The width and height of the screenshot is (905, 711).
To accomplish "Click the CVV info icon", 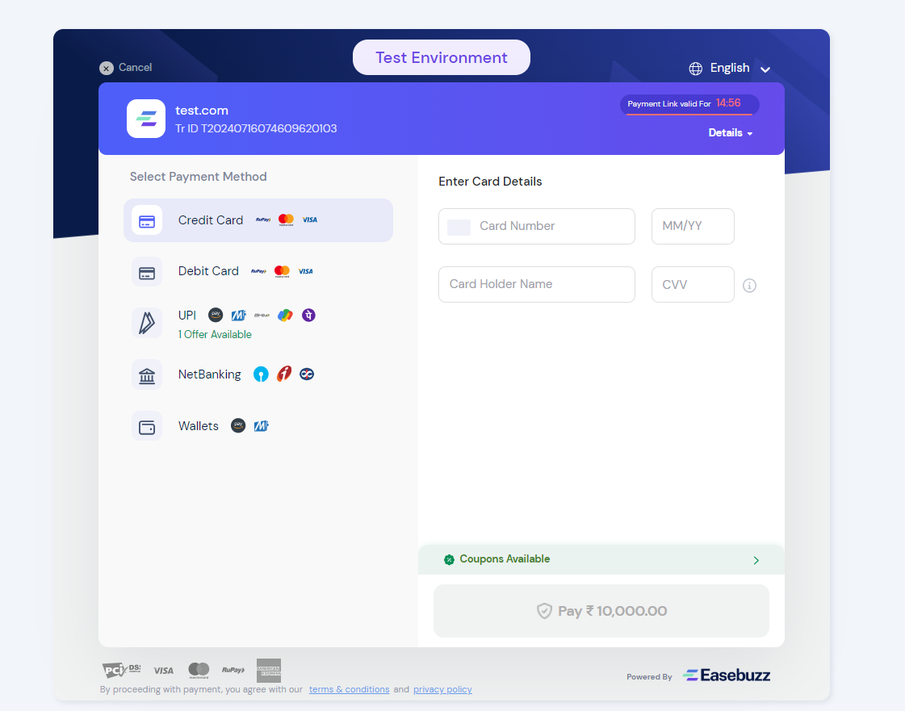I will click(x=749, y=286).
